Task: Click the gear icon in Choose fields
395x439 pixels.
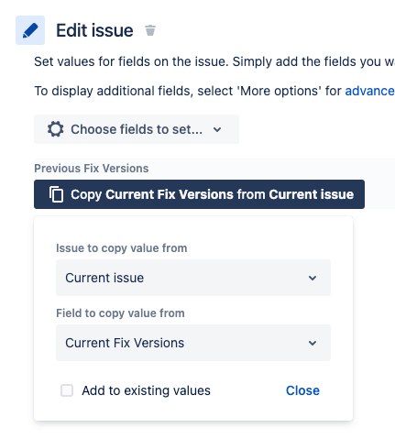Action: coord(56,129)
